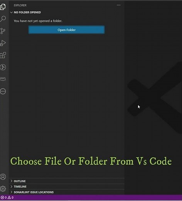This screenshot has width=182, height=201.
Task: Click the Open Folder button
Action: [x=66, y=30]
